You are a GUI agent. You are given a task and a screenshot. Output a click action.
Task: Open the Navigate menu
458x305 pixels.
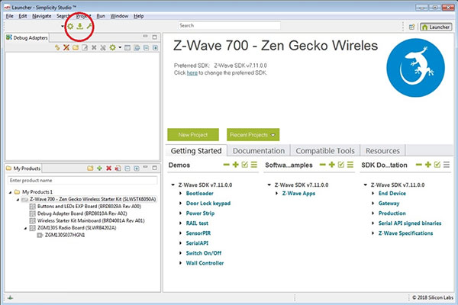point(41,15)
